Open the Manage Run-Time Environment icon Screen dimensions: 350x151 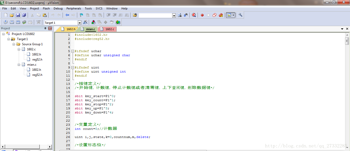pyautogui.click(x=118, y=22)
